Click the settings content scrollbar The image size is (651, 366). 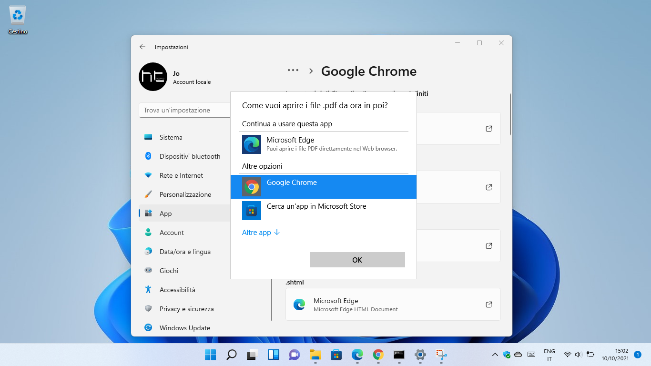pos(510,114)
